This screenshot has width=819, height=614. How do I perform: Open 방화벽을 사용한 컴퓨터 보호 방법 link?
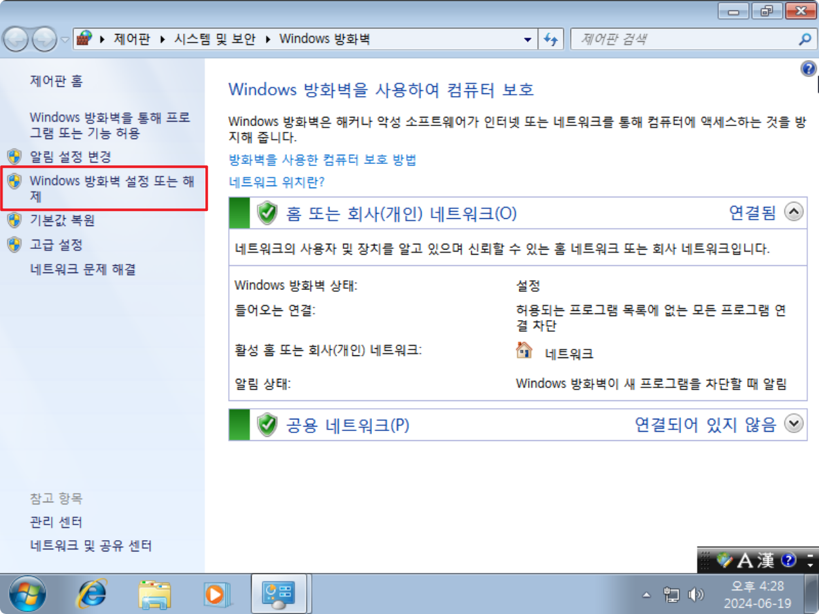(322, 159)
